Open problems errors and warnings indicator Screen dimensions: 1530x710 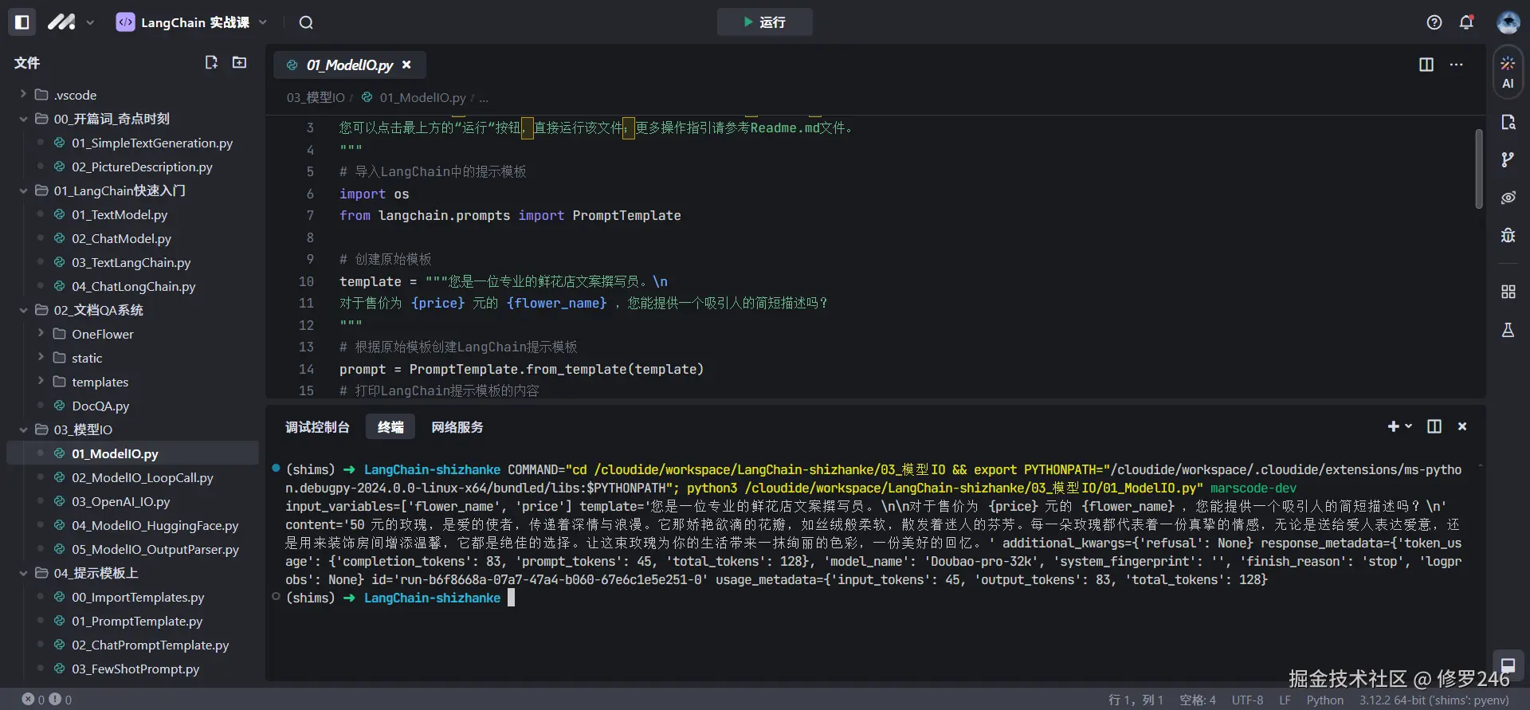(x=47, y=700)
